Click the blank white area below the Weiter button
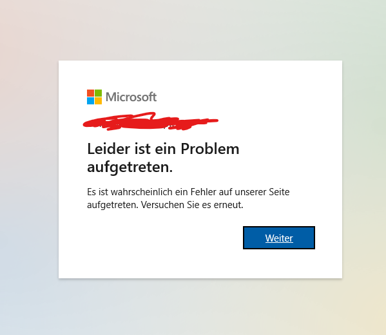 tap(279, 263)
